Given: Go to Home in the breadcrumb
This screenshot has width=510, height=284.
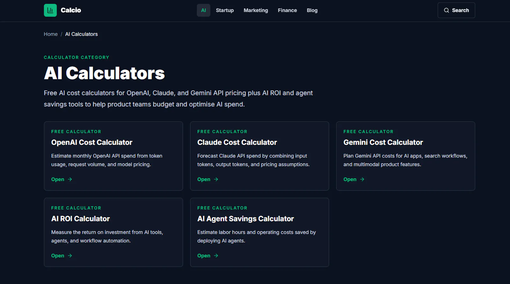Looking at the screenshot, I should (51, 34).
